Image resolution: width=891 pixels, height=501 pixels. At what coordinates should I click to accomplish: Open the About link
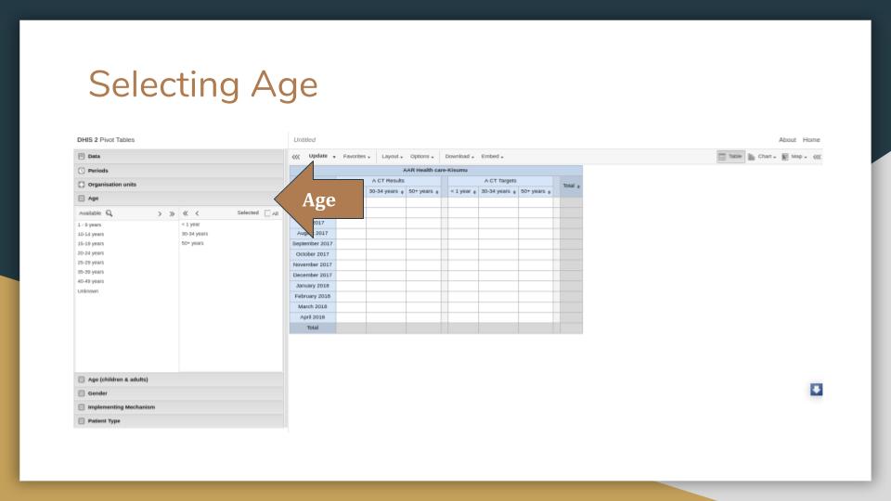[x=787, y=140]
